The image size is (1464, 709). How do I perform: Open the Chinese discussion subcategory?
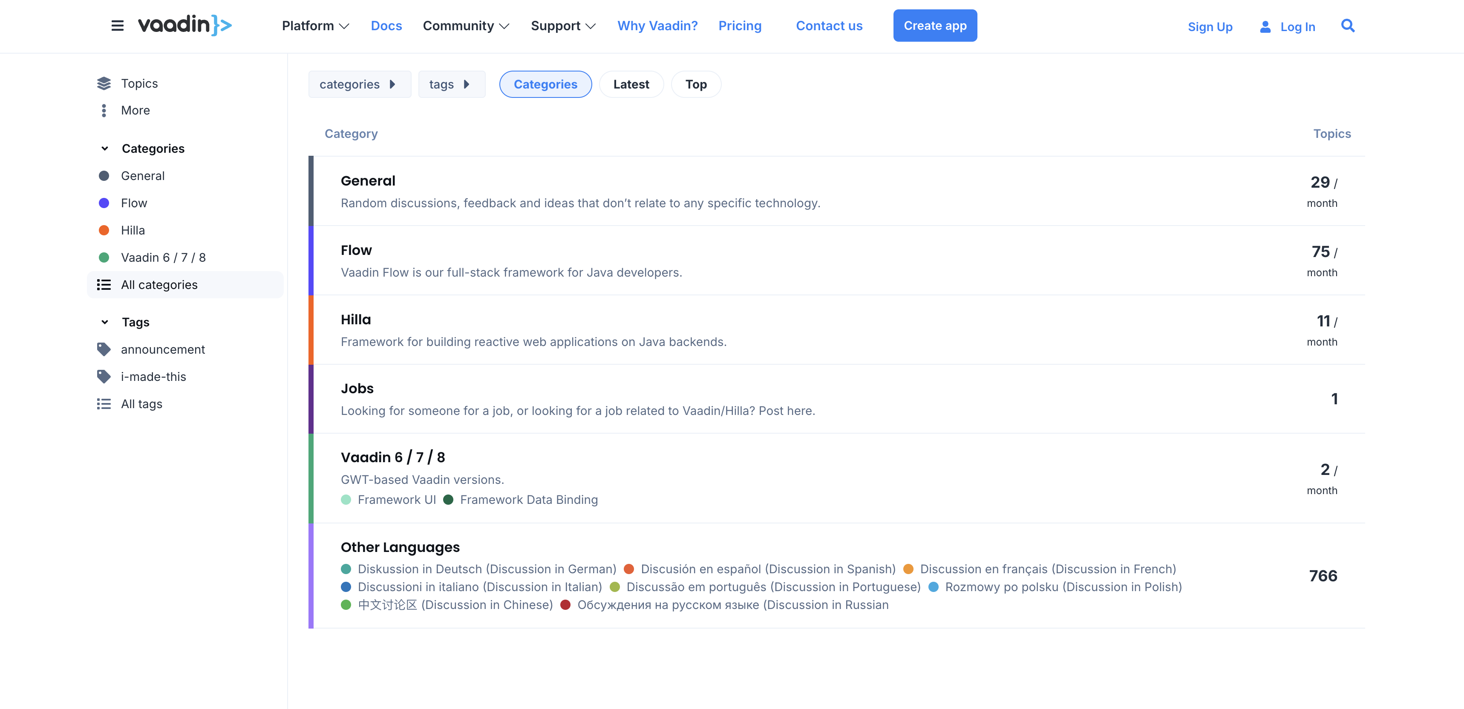pos(455,605)
